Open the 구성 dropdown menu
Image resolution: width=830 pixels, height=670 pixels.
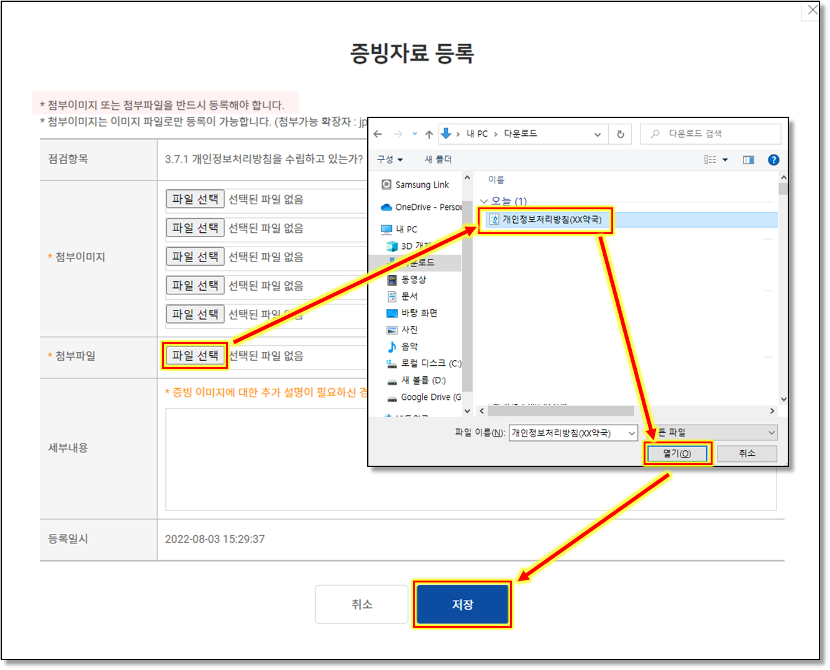pos(390,160)
